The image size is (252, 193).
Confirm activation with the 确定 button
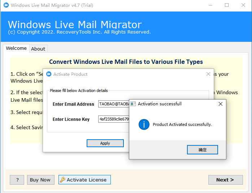pyautogui.click(x=202, y=150)
